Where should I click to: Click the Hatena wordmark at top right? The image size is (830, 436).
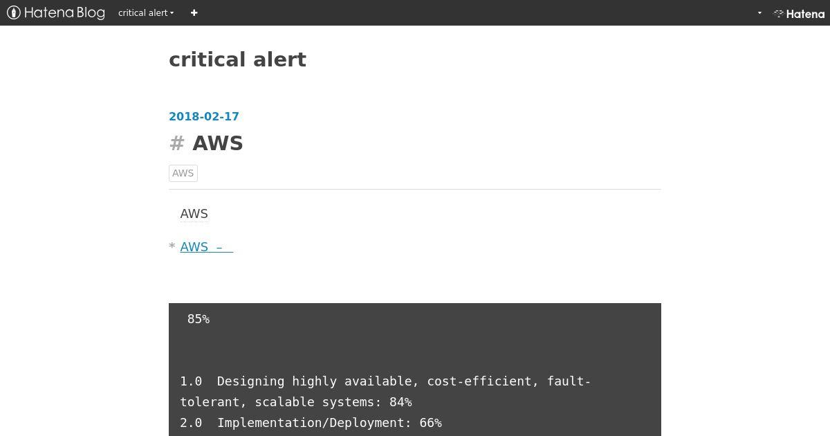click(x=806, y=13)
